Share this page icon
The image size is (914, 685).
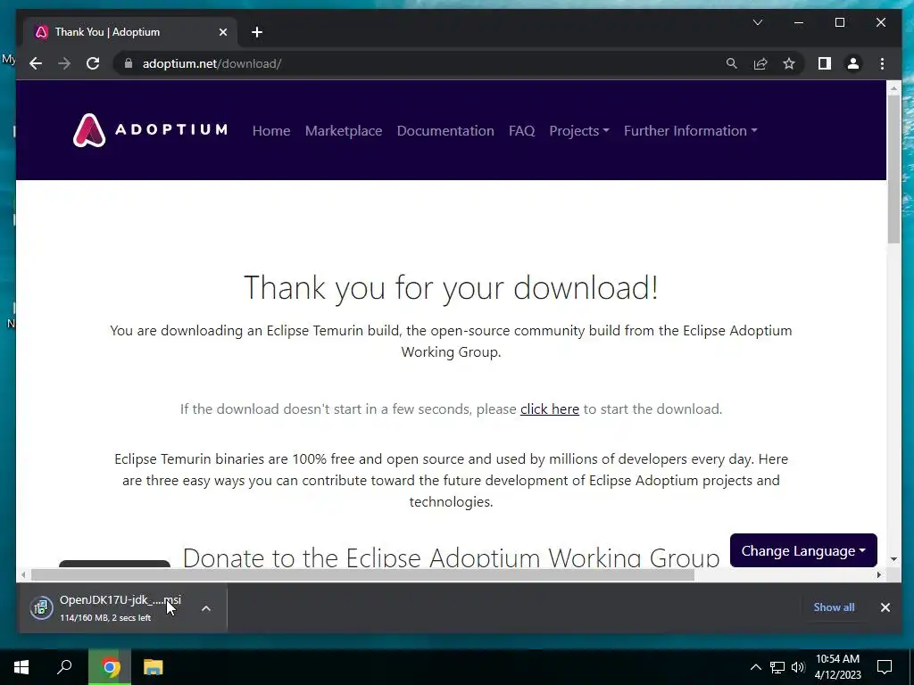pos(760,63)
